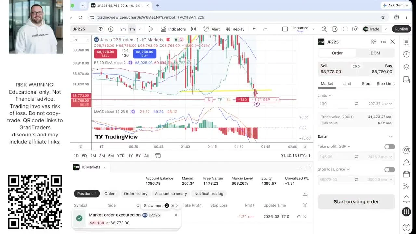Open the object tree layers panel
The width and height of the screenshot is (416, 234).
pos(406,67)
